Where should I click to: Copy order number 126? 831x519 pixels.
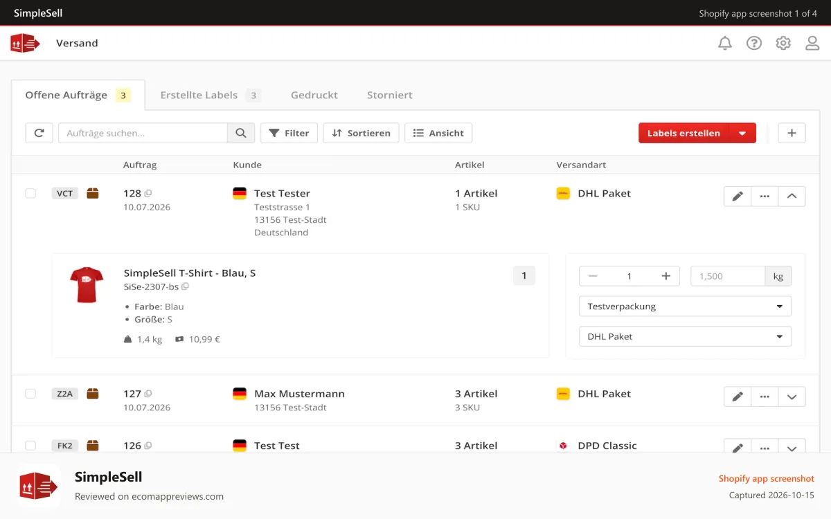click(x=148, y=446)
